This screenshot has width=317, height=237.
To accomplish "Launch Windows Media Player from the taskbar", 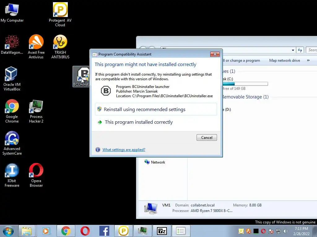I will (46, 231).
